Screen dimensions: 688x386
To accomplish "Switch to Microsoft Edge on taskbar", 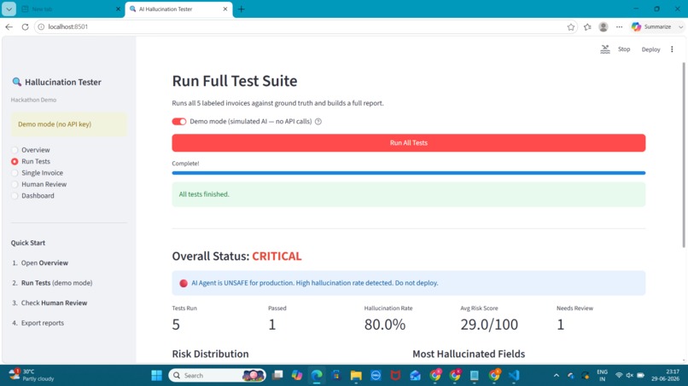I will pyautogui.click(x=317, y=376).
